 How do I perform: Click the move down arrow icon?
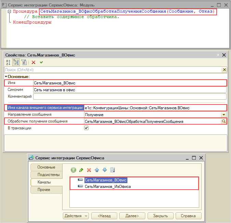coord(105,170)
